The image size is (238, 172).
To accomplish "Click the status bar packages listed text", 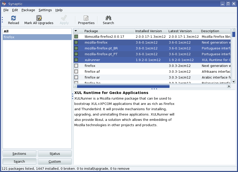I will coord(66,168).
